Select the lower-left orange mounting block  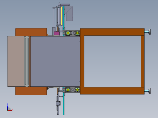coord(31,91)
